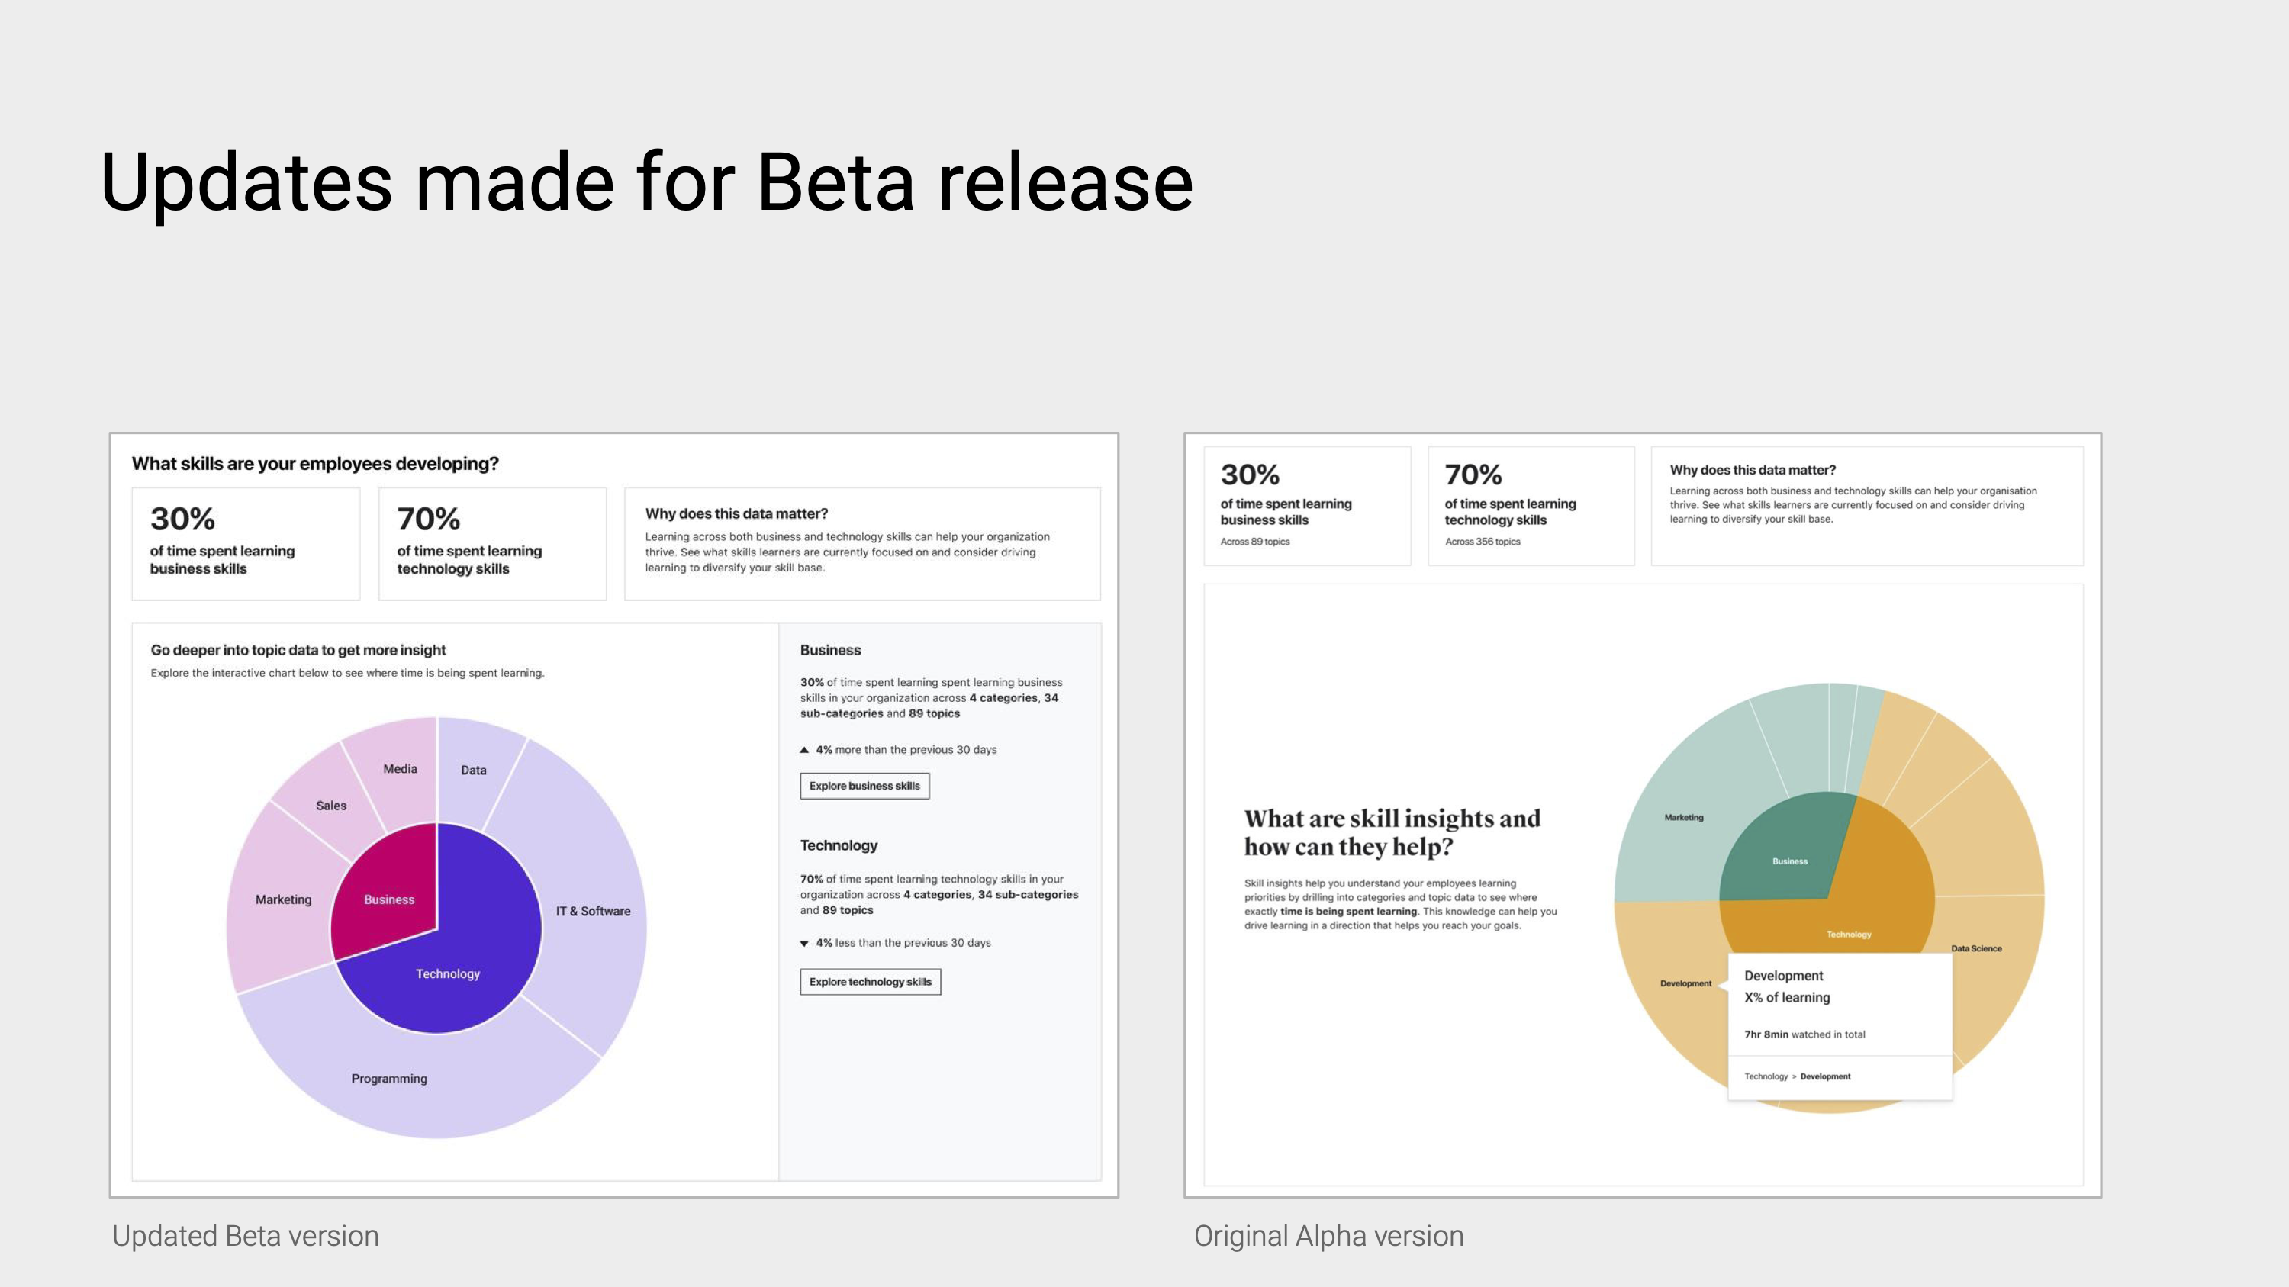Click the Explore business skills button
This screenshot has height=1287, width=2289.
pos(864,786)
